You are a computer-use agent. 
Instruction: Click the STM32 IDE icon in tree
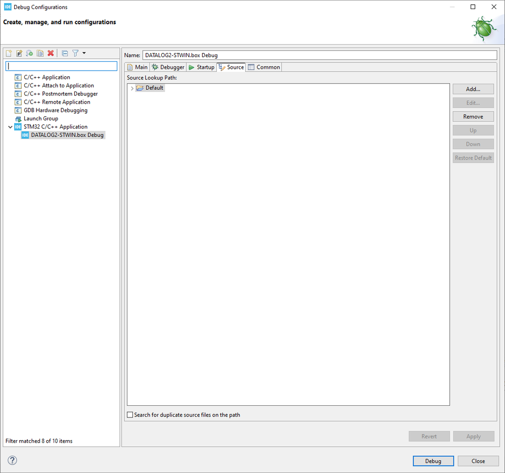coord(18,127)
